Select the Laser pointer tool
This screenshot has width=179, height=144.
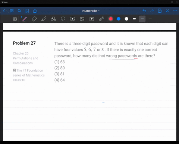[101, 19]
